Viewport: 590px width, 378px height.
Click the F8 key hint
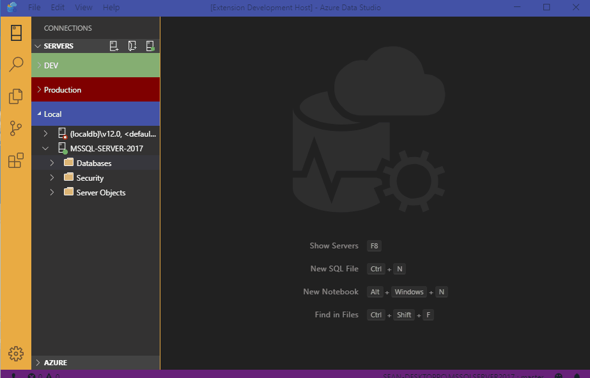point(374,246)
